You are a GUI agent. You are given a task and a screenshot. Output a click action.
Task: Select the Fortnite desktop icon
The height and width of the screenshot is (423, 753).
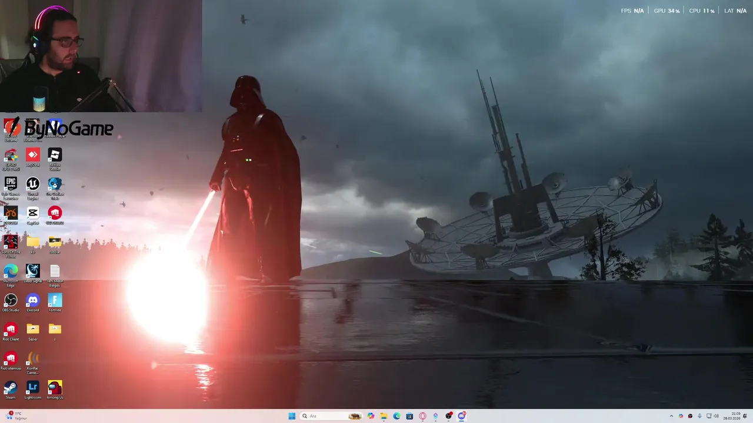coord(55,303)
